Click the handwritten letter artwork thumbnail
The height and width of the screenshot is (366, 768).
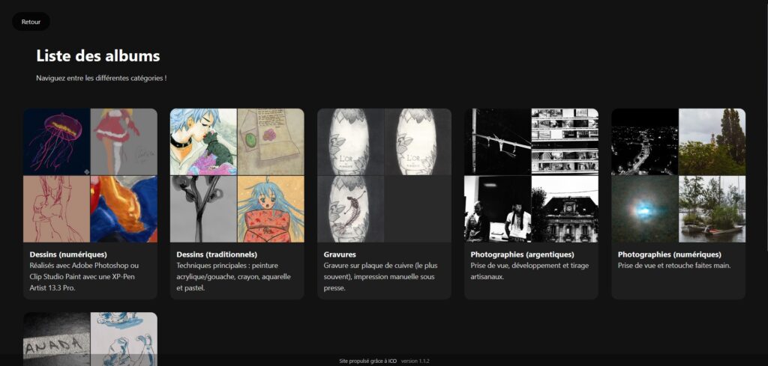point(271,141)
